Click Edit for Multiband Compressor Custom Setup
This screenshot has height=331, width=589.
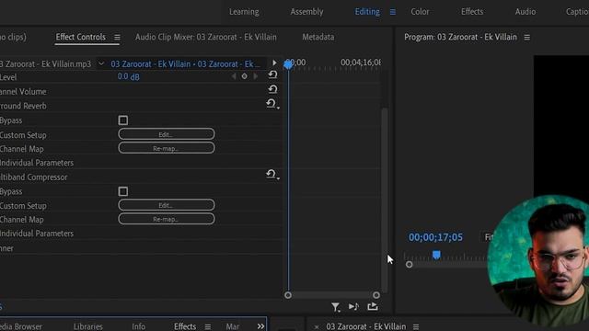click(x=167, y=205)
